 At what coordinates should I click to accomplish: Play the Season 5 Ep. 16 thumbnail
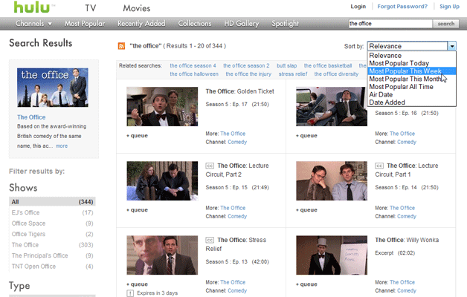332,106
